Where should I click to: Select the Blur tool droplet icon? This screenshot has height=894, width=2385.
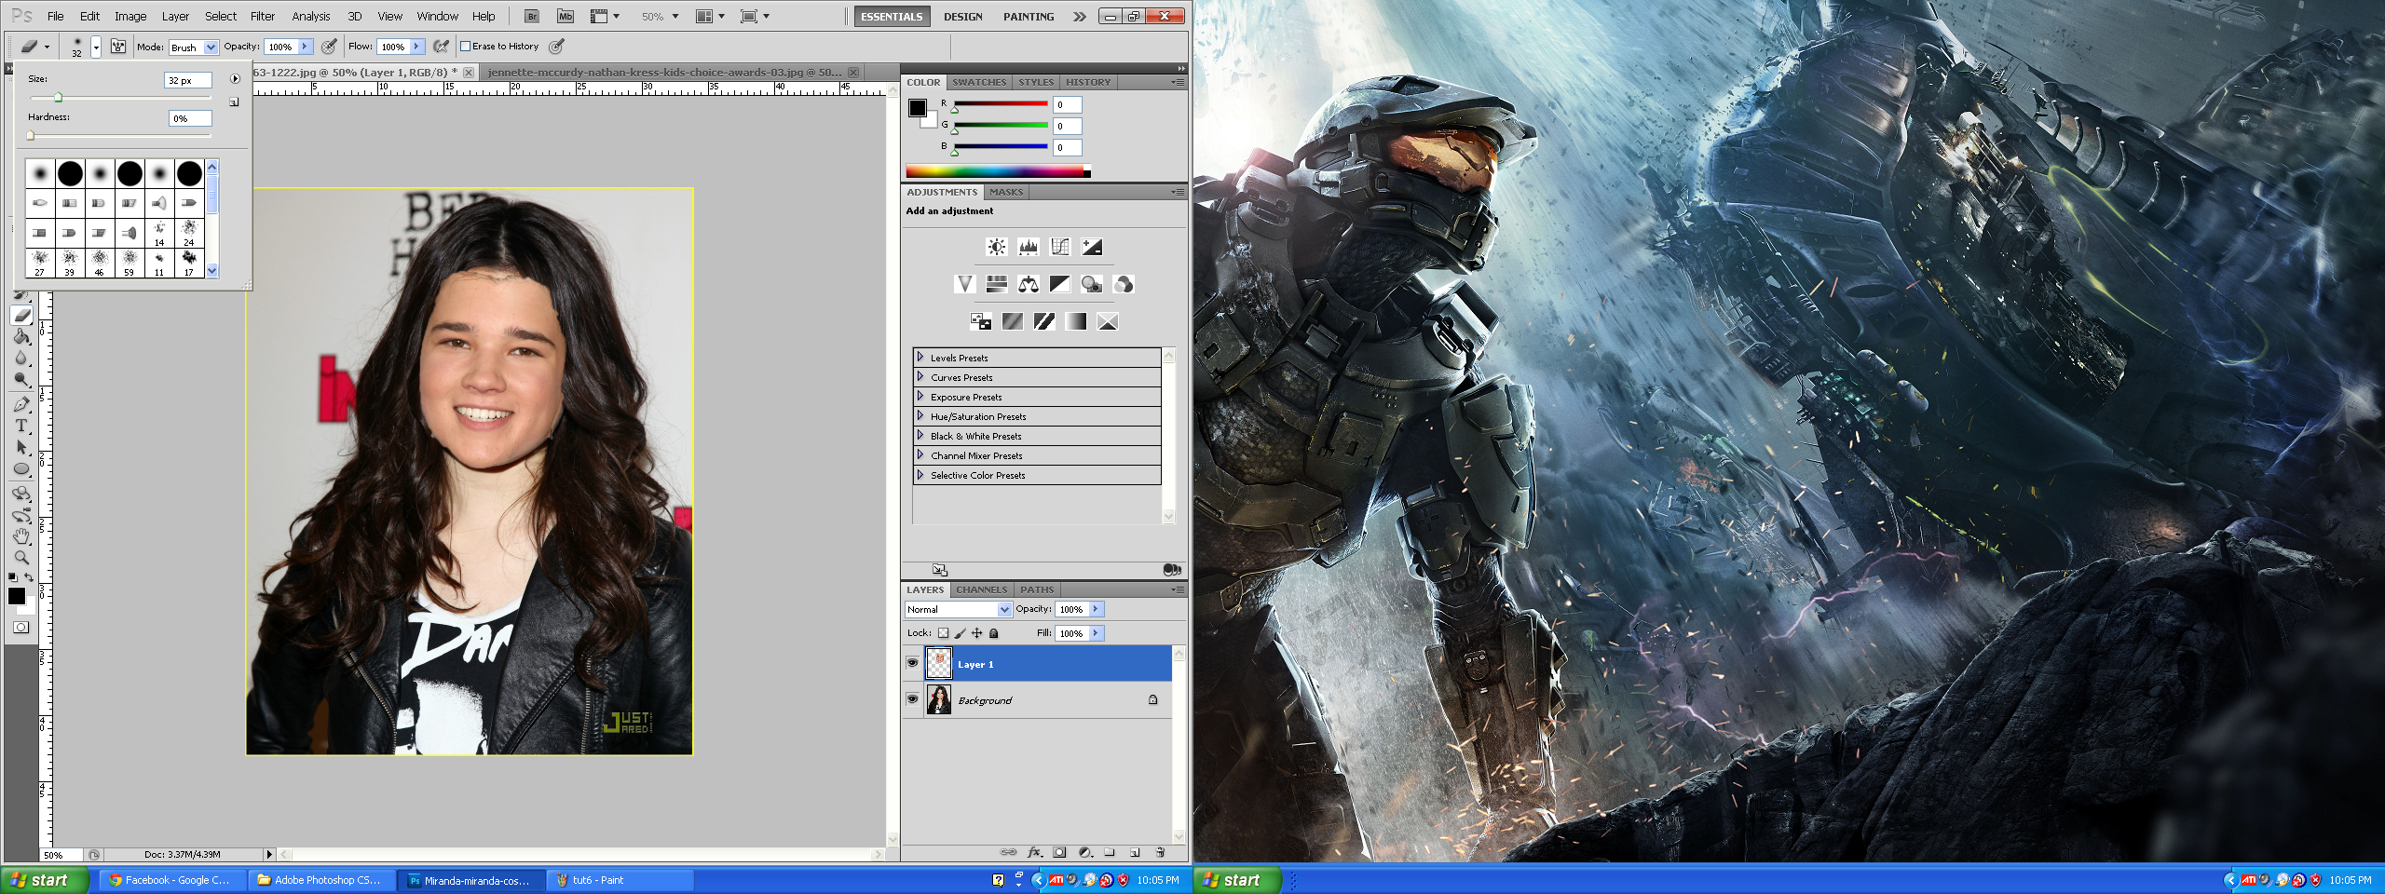click(x=21, y=359)
